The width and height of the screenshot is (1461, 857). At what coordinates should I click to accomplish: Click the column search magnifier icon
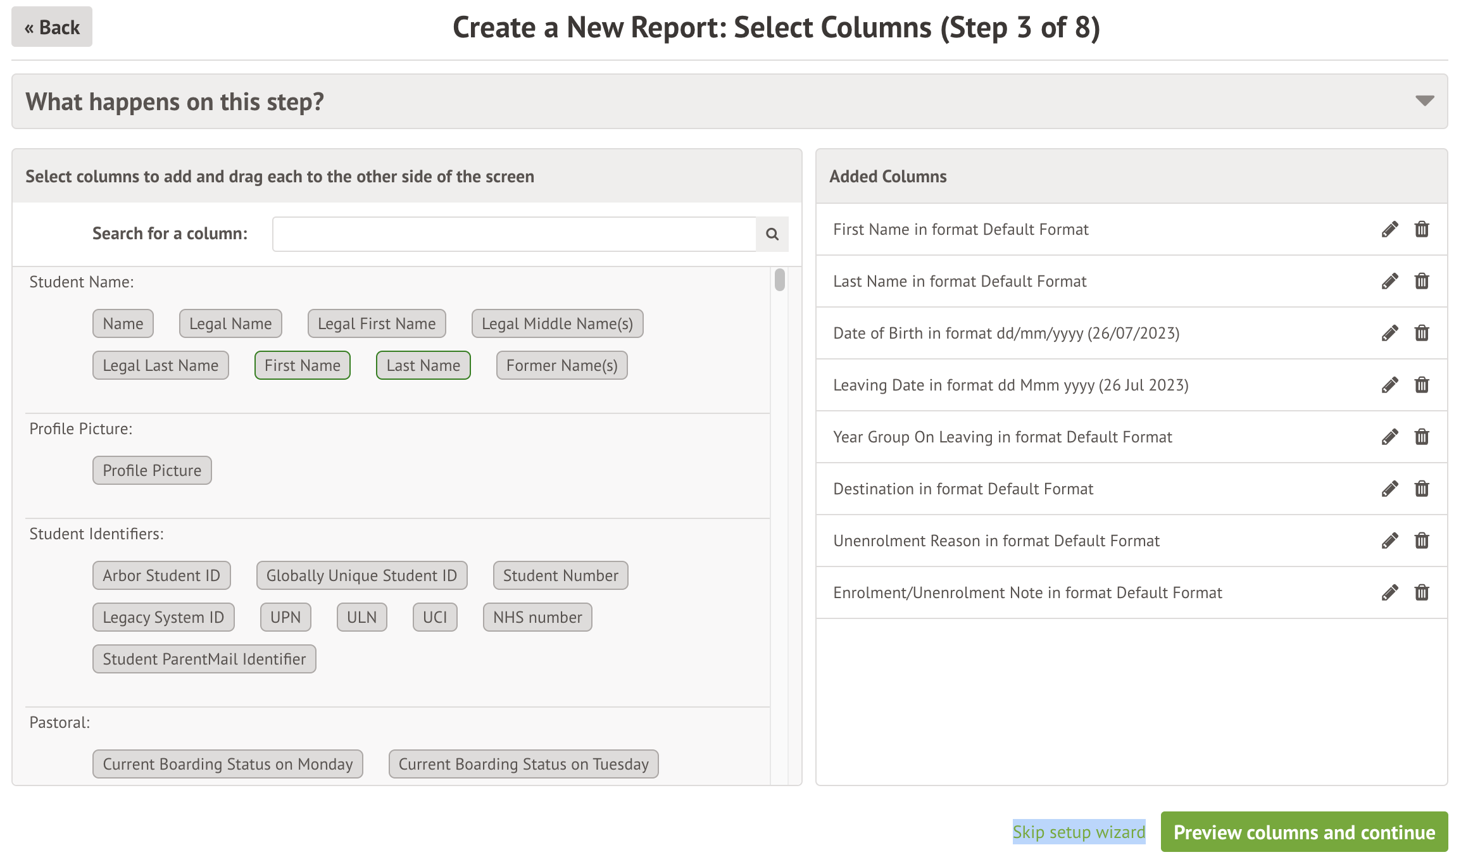coord(772,234)
